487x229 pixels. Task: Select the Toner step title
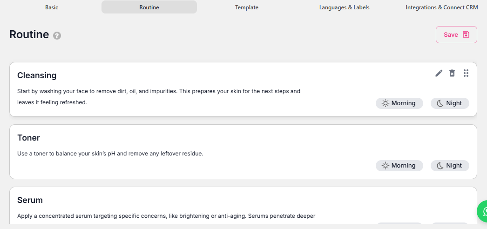point(28,138)
